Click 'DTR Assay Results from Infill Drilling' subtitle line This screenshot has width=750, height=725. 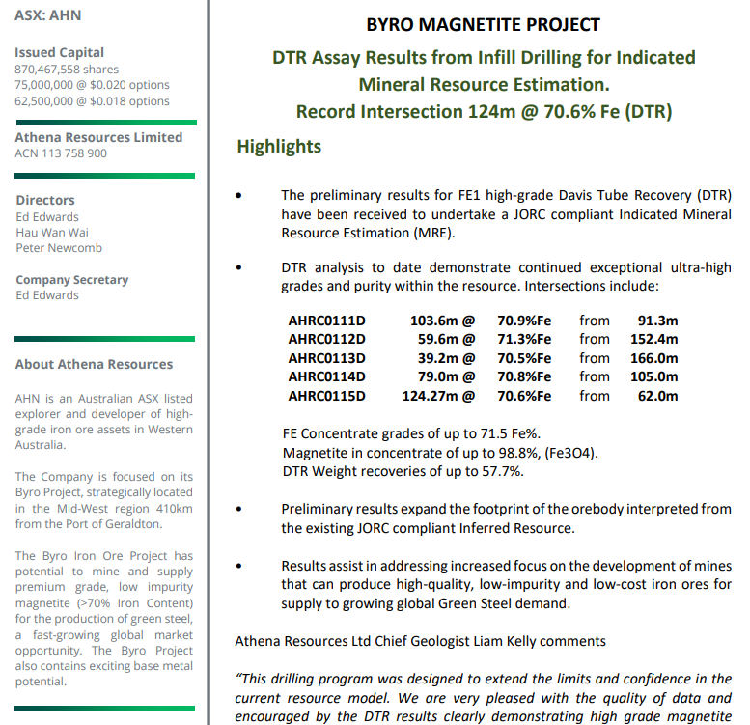484,57
